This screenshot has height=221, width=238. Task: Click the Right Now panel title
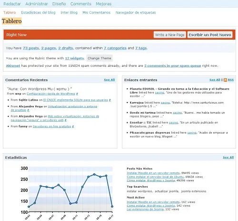point(16,35)
